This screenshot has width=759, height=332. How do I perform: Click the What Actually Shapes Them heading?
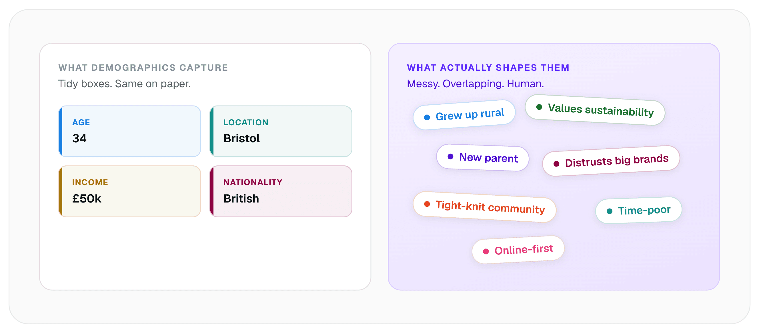click(x=488, y=68)
